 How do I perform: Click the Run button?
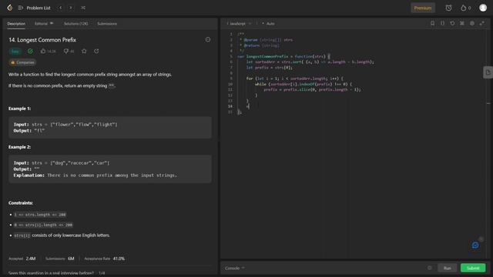click(447, 269)
